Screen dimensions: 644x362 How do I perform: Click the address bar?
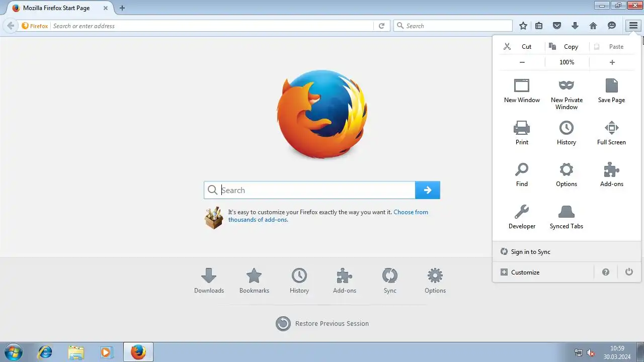tap(212, 26)
